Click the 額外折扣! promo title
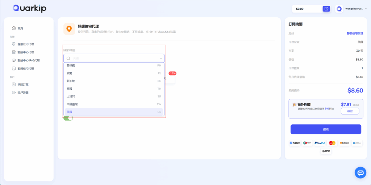This screenshot has height=185, width=371. coord(304,104)
